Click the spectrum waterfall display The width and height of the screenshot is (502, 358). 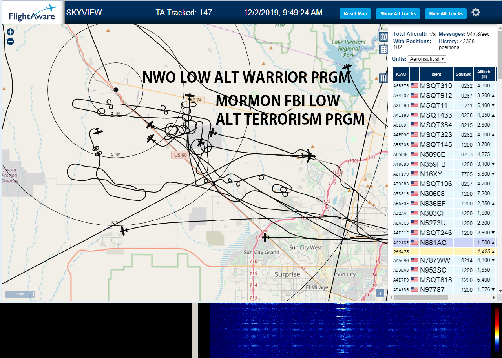(350, 331)
